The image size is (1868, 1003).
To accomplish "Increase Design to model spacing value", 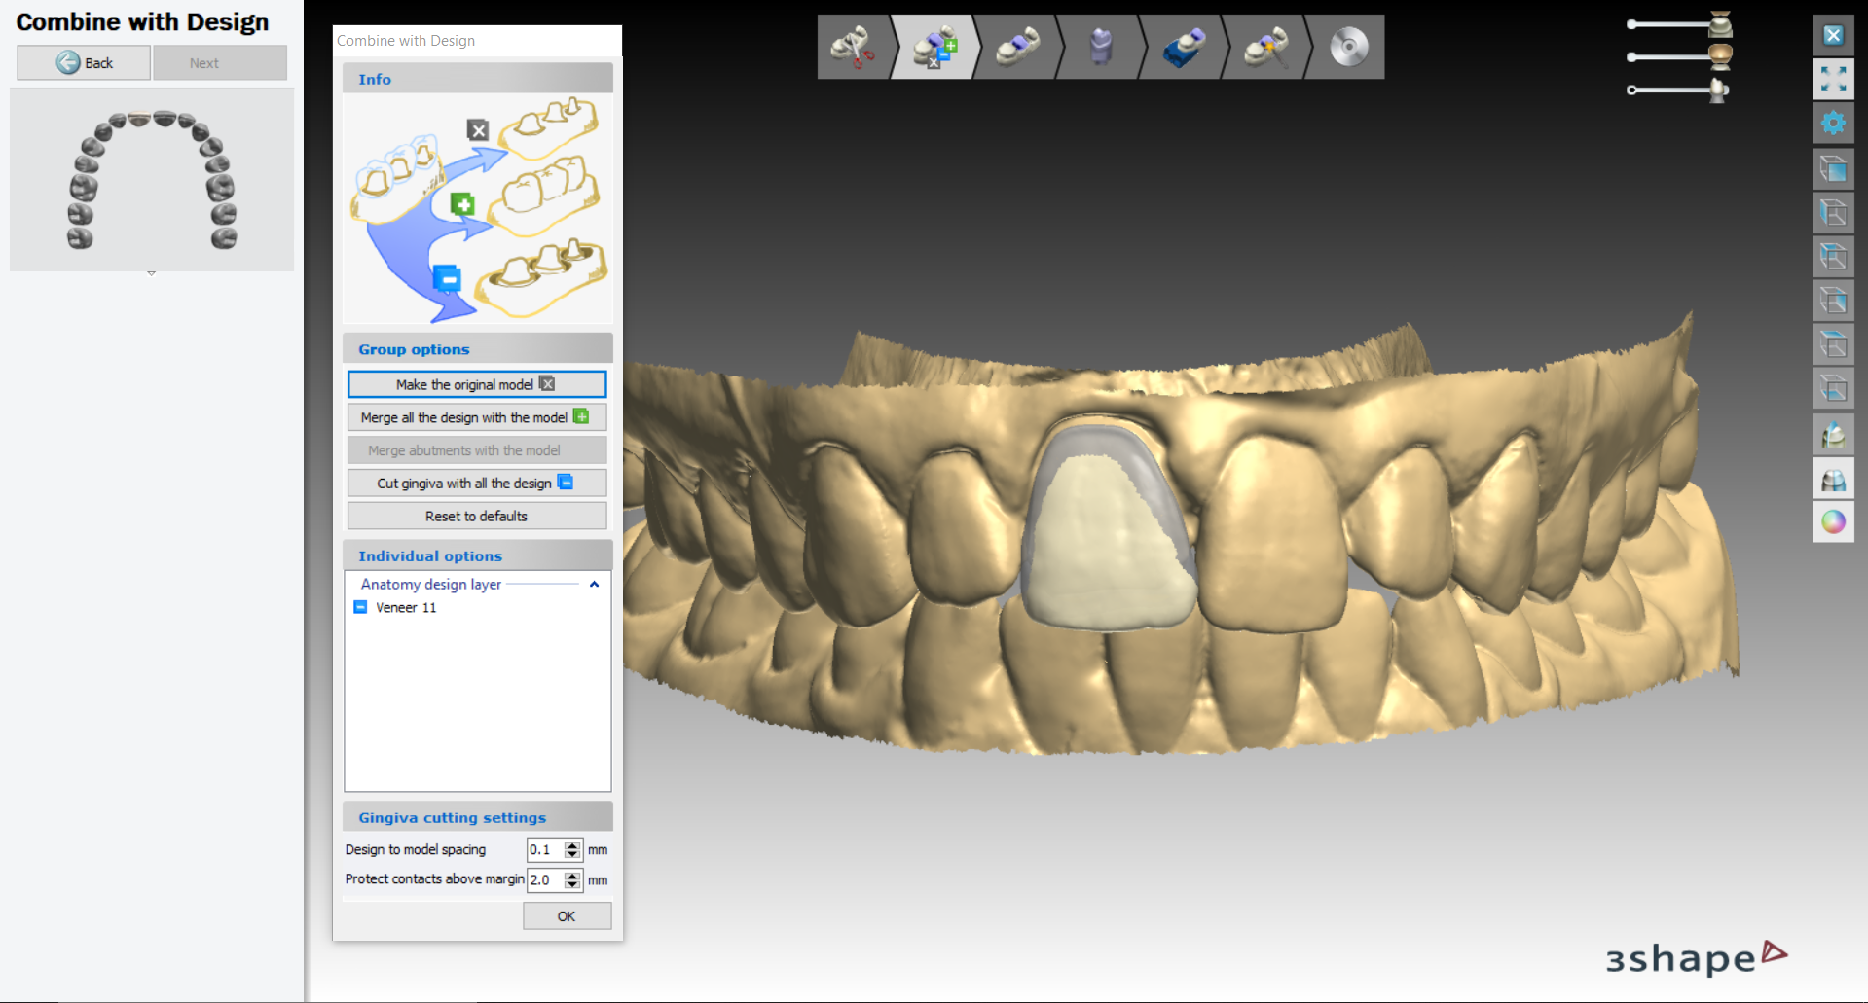I will (572, 844).
